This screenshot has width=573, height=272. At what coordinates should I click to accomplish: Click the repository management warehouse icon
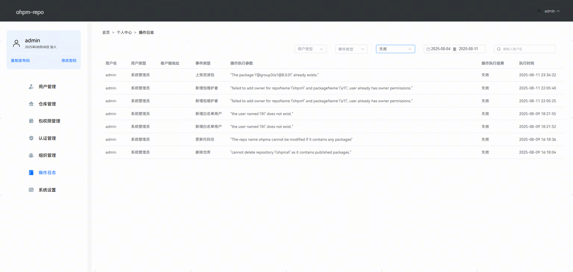point(31,104)
